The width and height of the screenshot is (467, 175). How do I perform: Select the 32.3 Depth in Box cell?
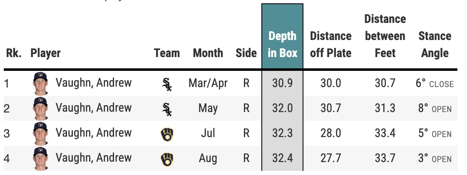click(283, 133)
